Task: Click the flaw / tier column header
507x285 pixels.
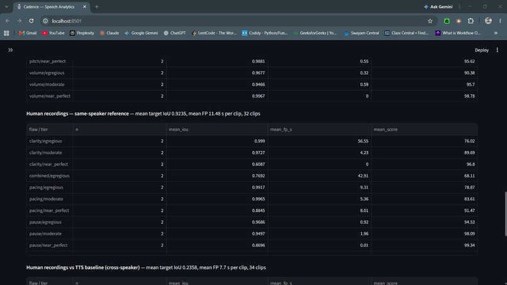Action: coord(50,130)
